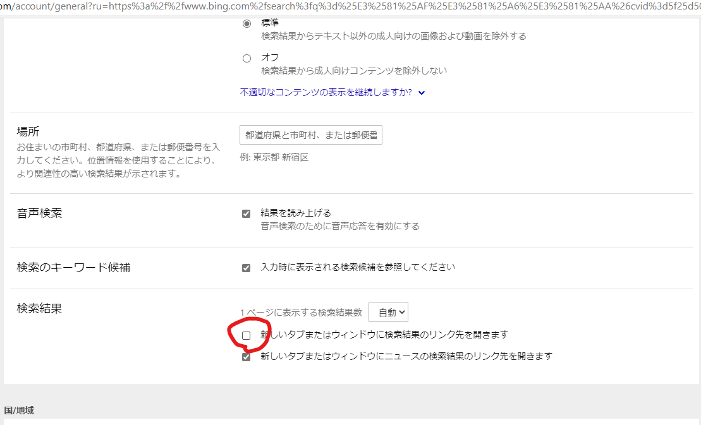Open the 自動 results-per-page dropdown

pyautogui.click(x=388, y=311)
